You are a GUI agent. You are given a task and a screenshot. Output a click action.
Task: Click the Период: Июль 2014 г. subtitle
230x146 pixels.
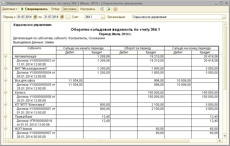(x=115, y=34)
